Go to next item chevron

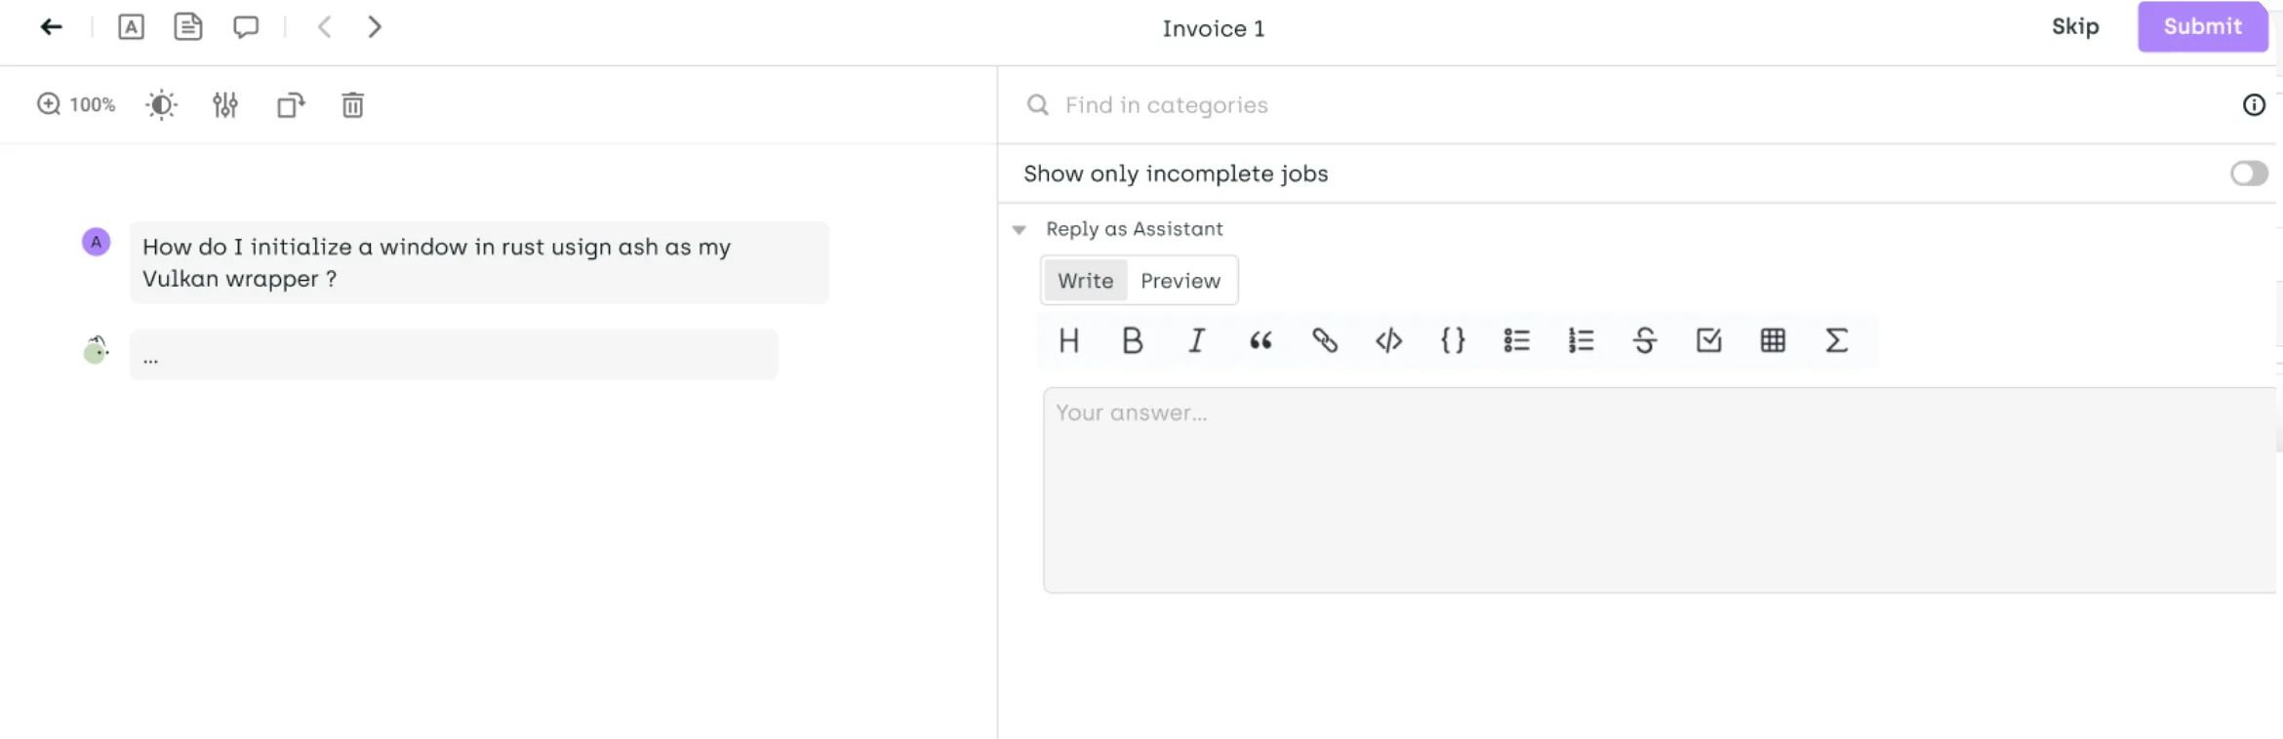[x=374, y=27]
